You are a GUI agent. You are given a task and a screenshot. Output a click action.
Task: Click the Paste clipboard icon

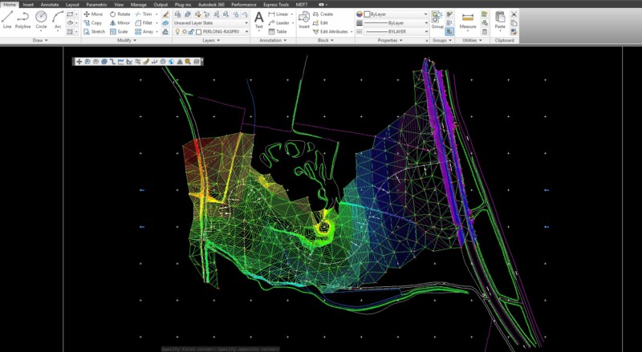point(500,18)
